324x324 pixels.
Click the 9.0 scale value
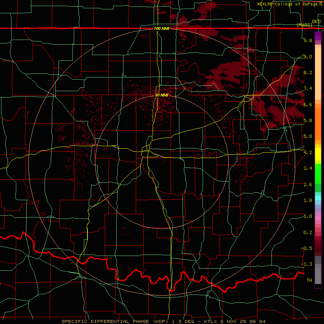tap(308, 57)
